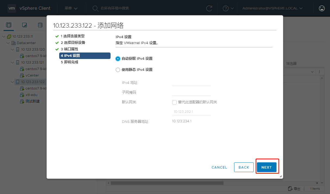The height and width of the screenshot is (194, 330).
Task: Select vCenter server 10.123.233.11 in tree
Action: point(23,37)
